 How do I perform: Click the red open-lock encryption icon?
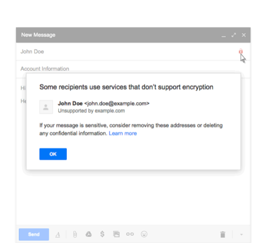tap(241, 51)
